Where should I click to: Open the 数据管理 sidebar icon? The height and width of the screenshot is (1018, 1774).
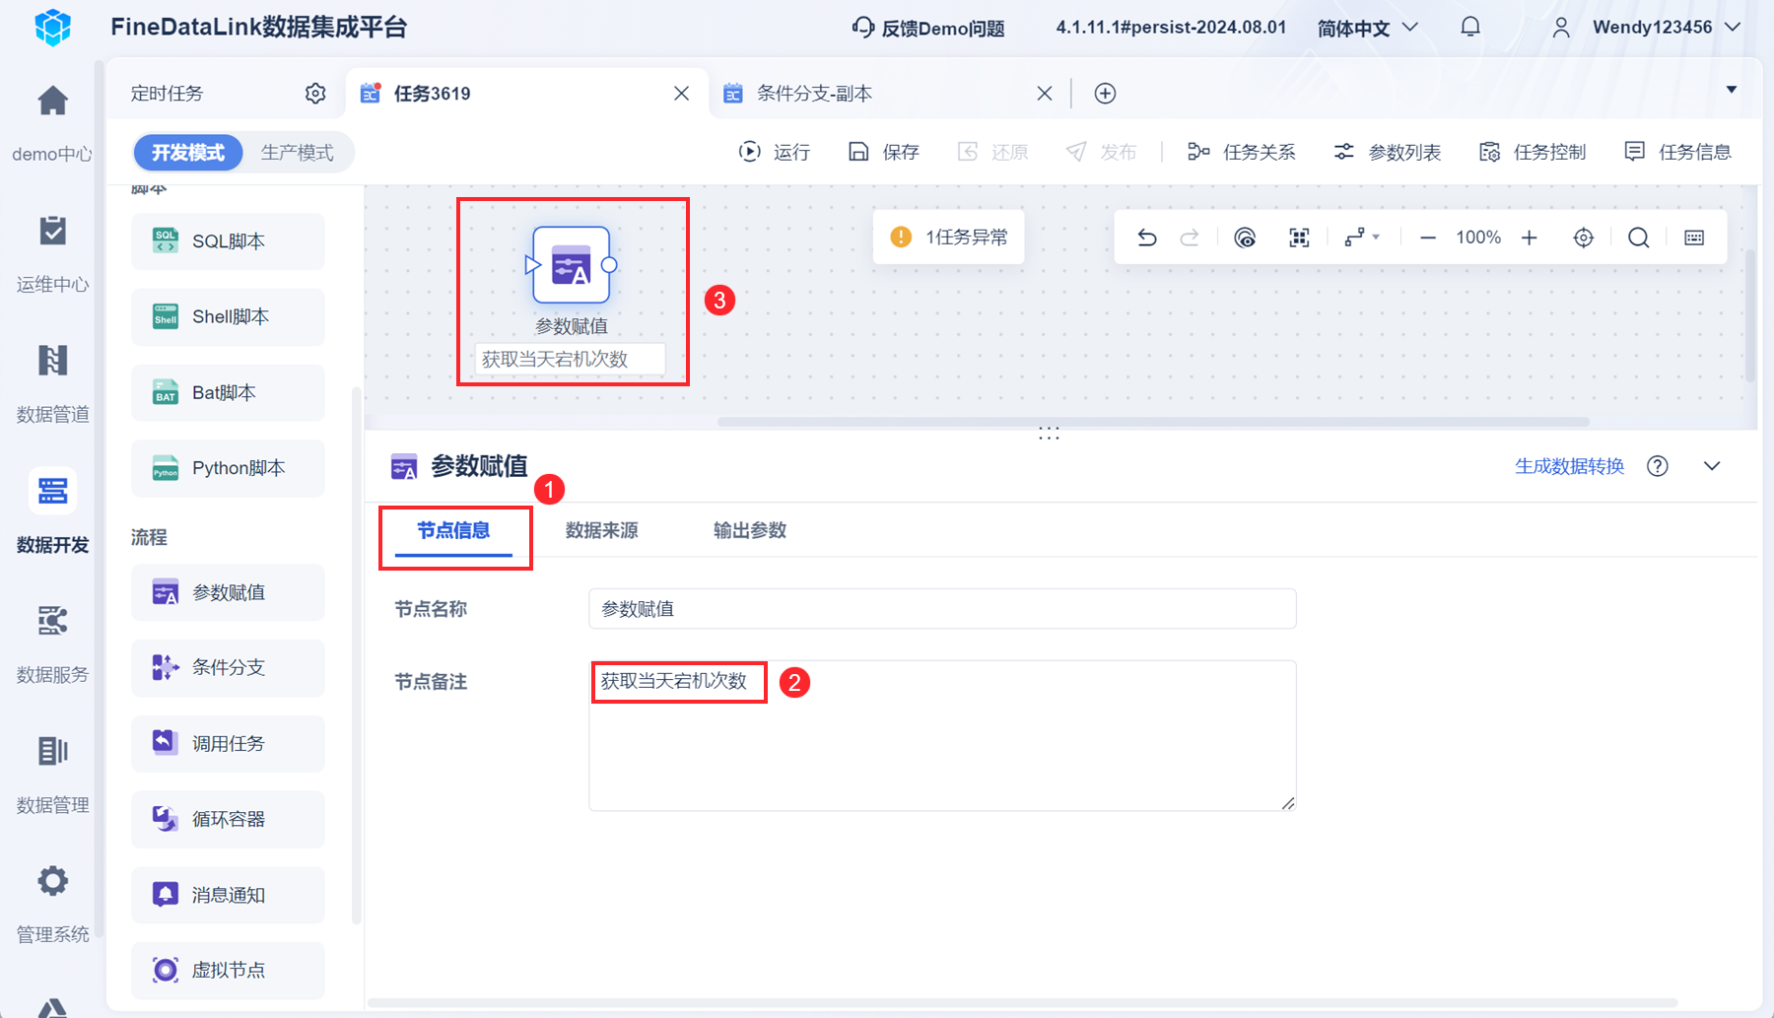click(52, 751)
